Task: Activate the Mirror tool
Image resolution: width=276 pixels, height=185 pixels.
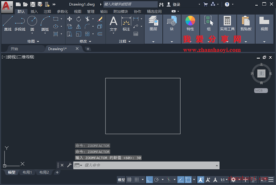Action: (x=78, y=26)
